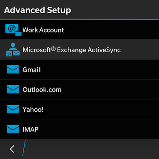
Task: Pick Outlook.com as the account type
Action: point(79,89)
